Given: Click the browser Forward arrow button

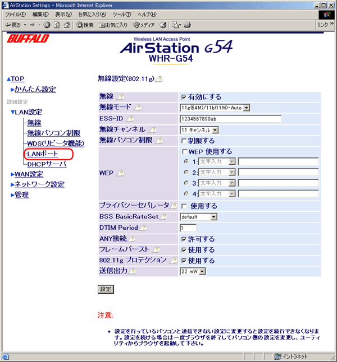Looking at the screenshot, I should click(33, 25).
